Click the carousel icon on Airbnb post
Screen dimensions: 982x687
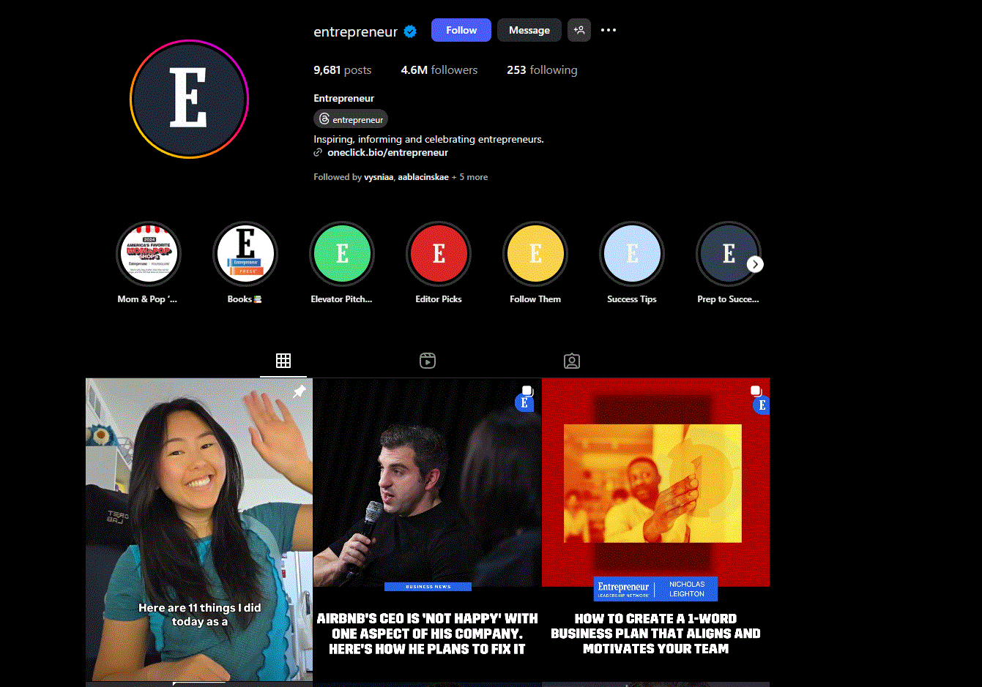527,391
